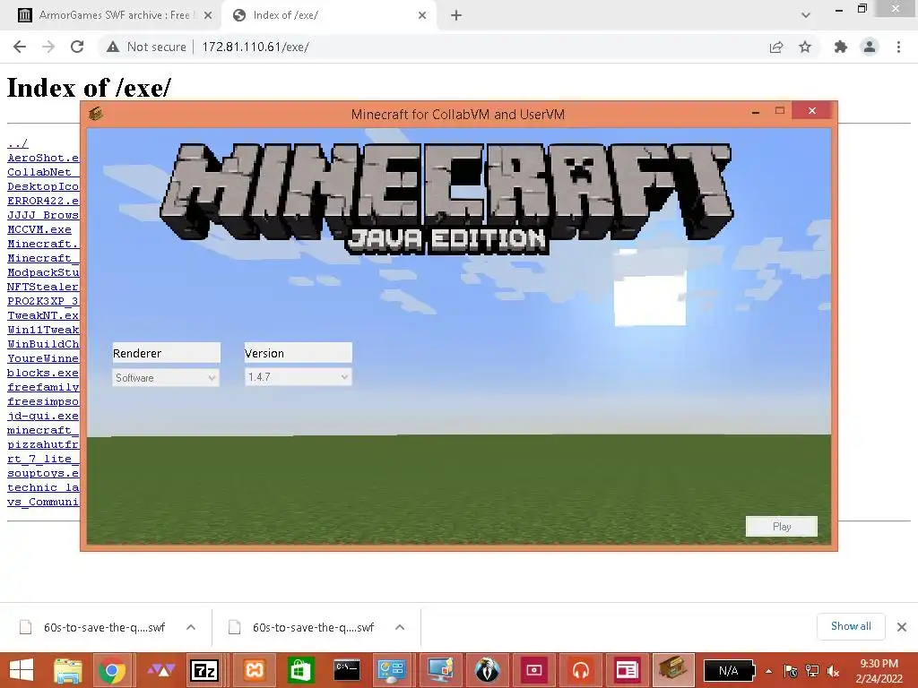Close the downloads bar
Image resolution: width=918 pixels, height=688 pixels.
902,627
